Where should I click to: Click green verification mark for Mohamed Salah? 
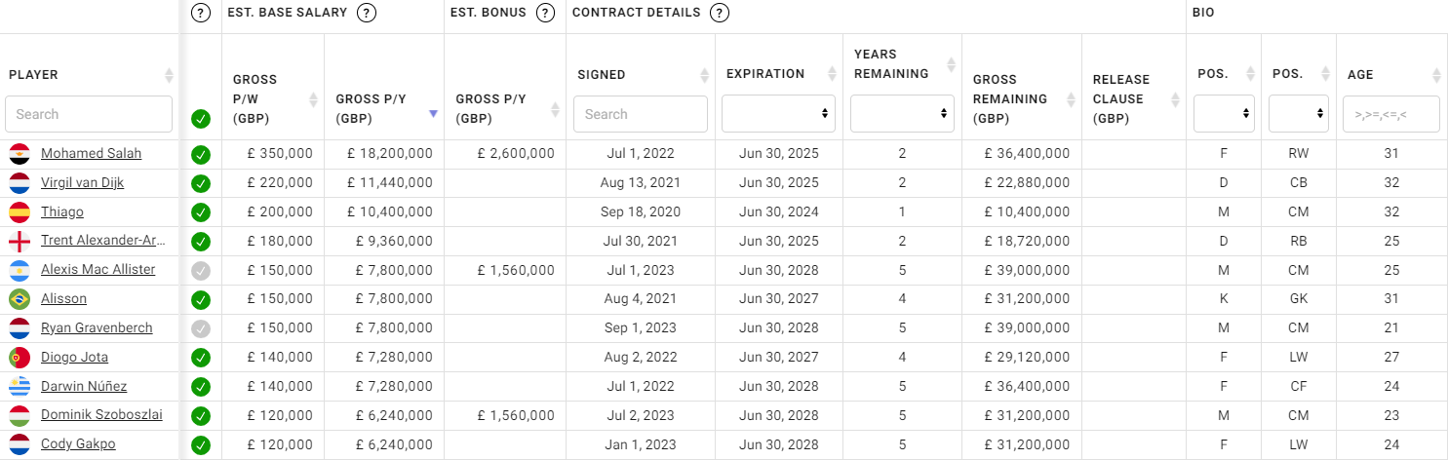(201, 154)
